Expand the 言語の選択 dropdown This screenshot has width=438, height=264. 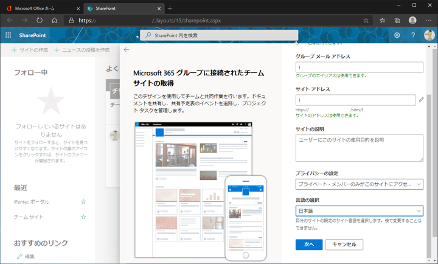[x=360, y=210]
